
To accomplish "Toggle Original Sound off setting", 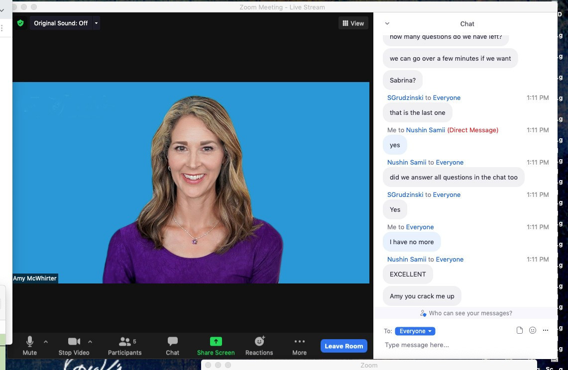I will pos(61,23).
